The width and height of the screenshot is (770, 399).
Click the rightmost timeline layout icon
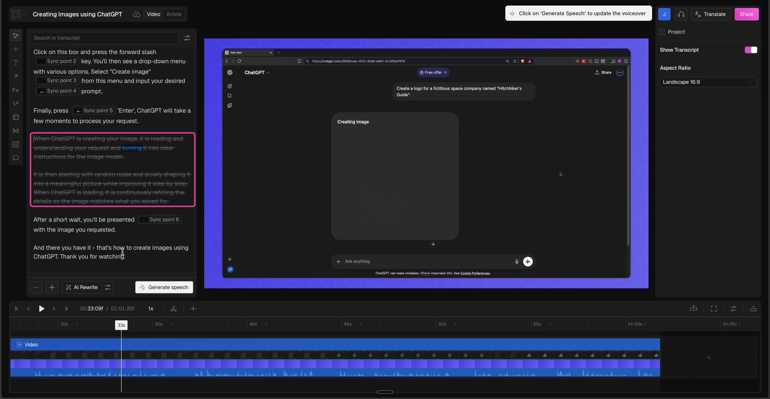754,309
